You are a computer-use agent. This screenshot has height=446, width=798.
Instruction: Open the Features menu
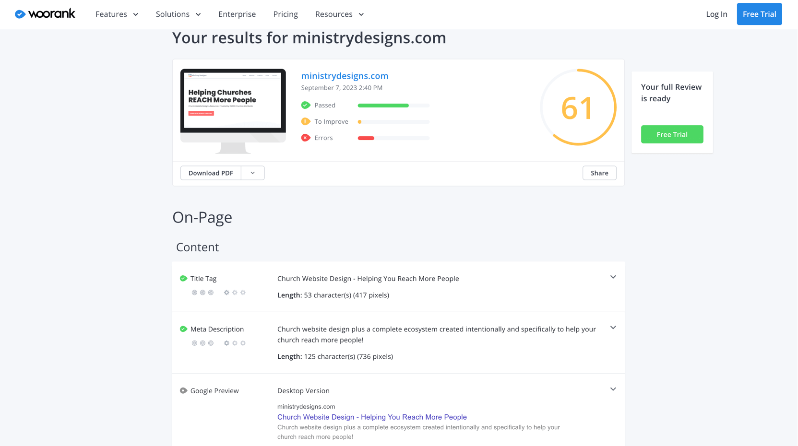click(x=117, y=14)
